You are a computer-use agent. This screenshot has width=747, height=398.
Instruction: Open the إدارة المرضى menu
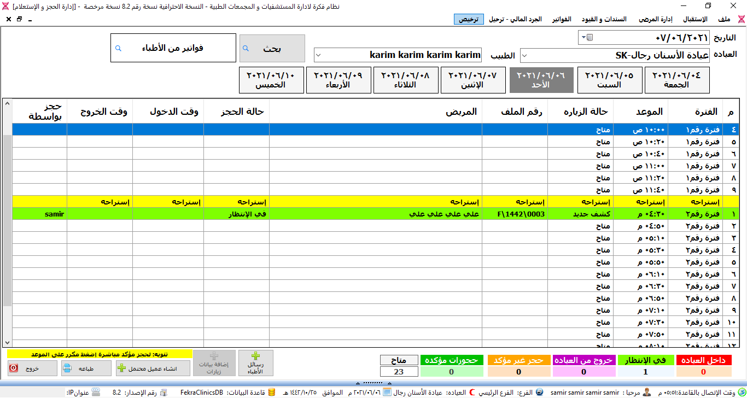[x=655, y=19]
